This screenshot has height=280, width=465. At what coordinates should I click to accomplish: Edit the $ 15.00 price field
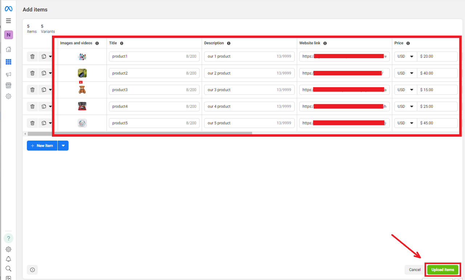pyautogui.click(x=437, y=90)
